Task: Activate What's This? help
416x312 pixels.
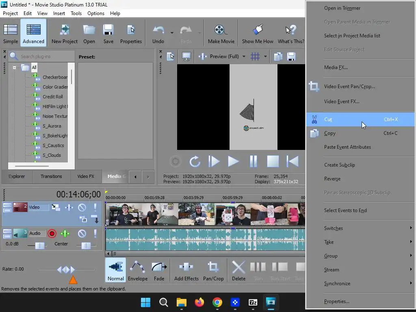Action: (291, 33)
